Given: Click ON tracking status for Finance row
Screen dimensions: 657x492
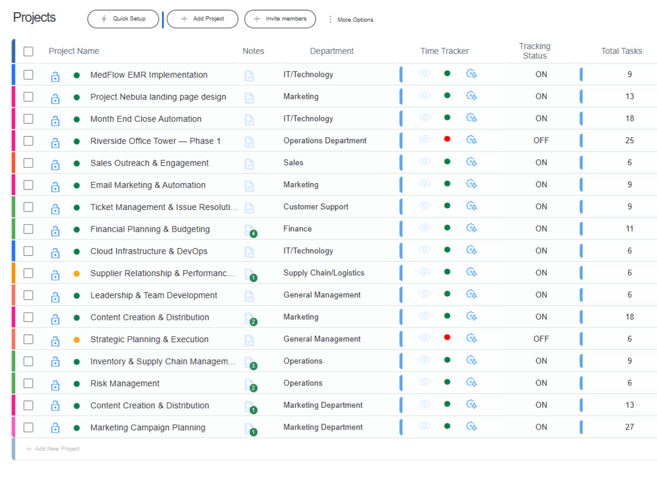Looking at the screenshot, I should (541, 229).
